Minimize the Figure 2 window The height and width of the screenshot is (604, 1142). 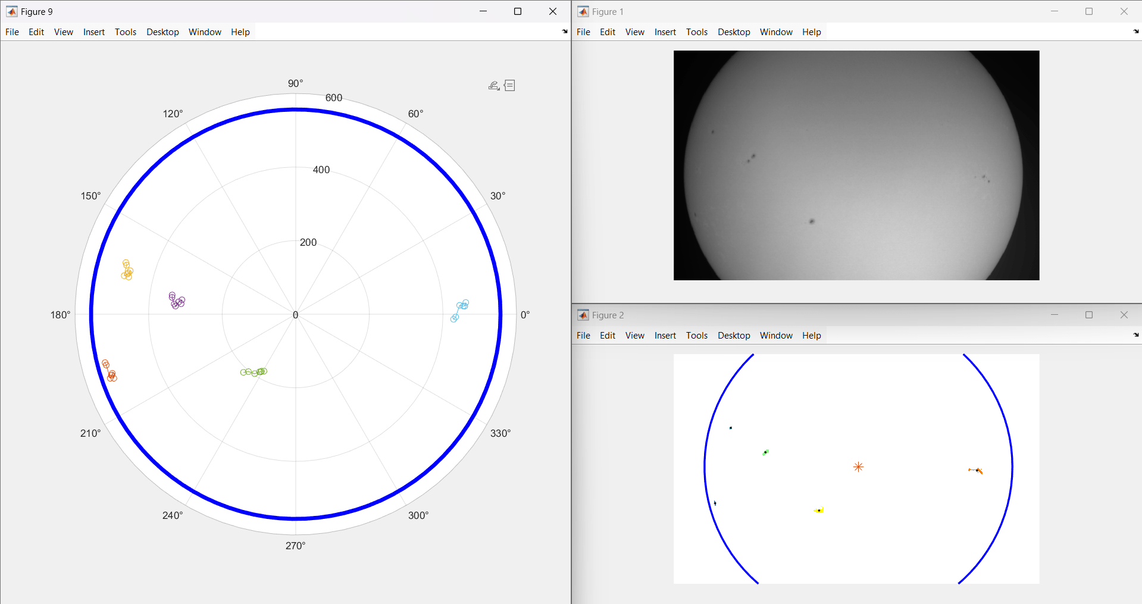(x=1054, y=315)
